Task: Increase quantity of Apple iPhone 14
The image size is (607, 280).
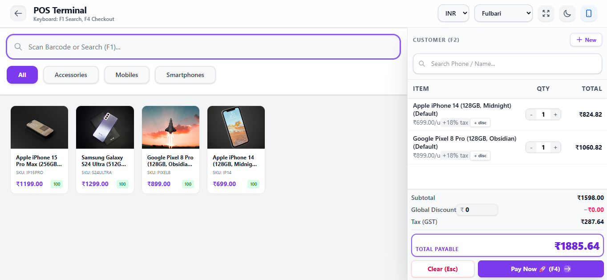Action: pos(555,114)
